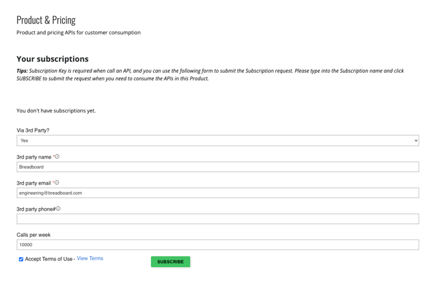Click the 3rd party email label text
This screenshot has height=281, width=448.
click(x=34, y=183)
